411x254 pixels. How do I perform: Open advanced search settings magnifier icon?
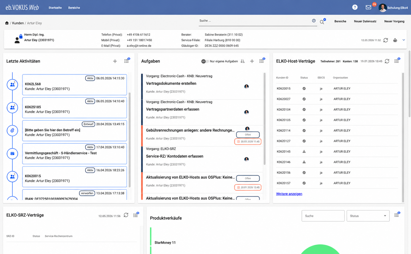click(323, 21)
